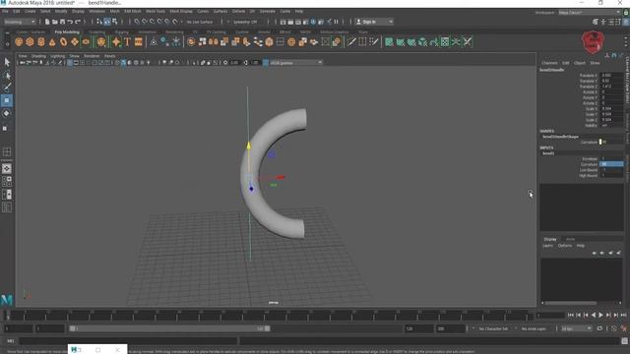Viewport: 630px width, 354px height.
Task: Click Layers menu in Layer Editor
Action: pos(548,245)
